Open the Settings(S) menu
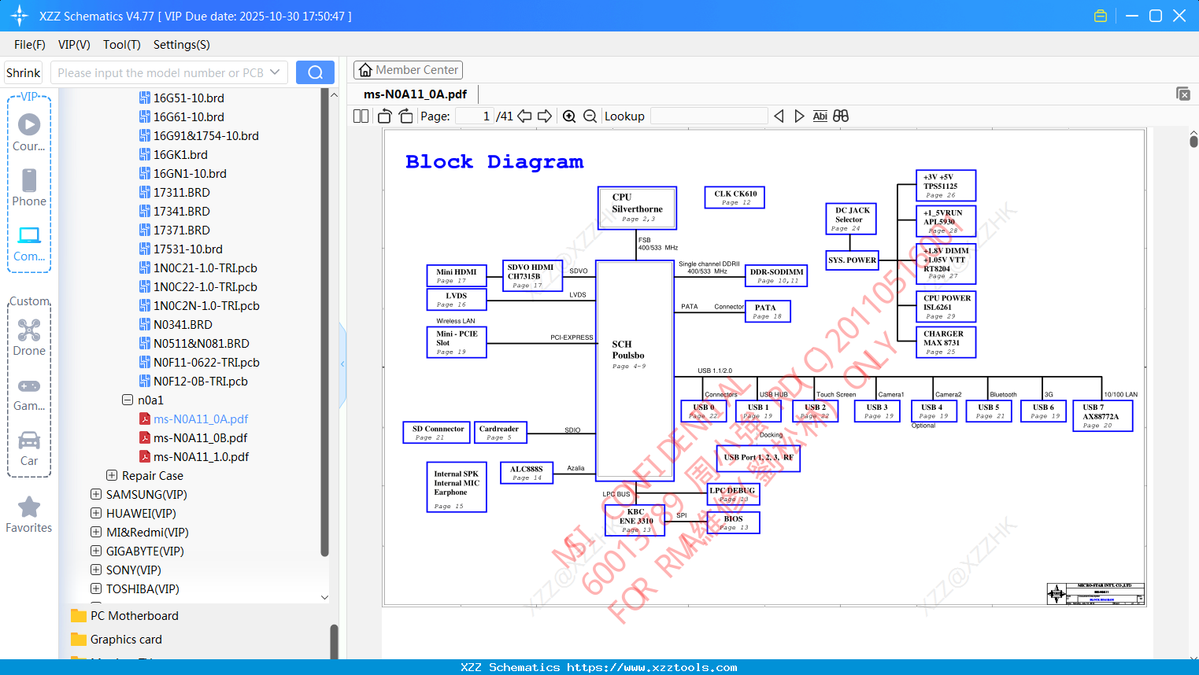The image size is (1199, 675). click(182, 45)
